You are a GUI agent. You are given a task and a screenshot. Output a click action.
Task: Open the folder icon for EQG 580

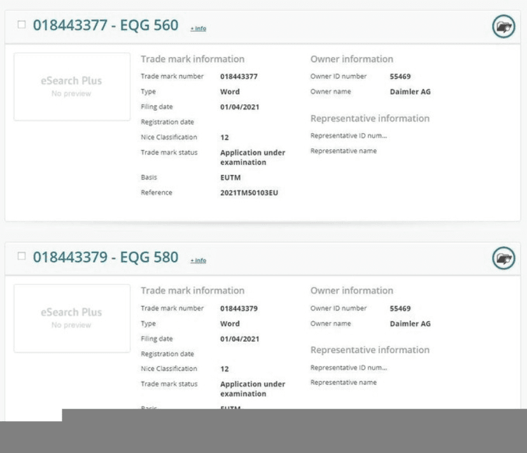point(503,258)
